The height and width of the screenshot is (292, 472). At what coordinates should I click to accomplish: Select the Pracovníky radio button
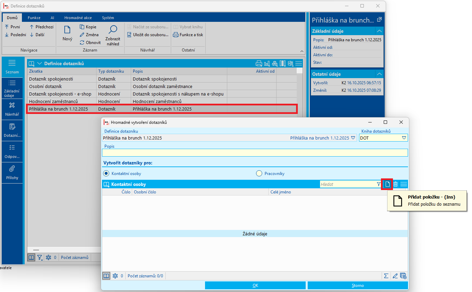(259, 174)
